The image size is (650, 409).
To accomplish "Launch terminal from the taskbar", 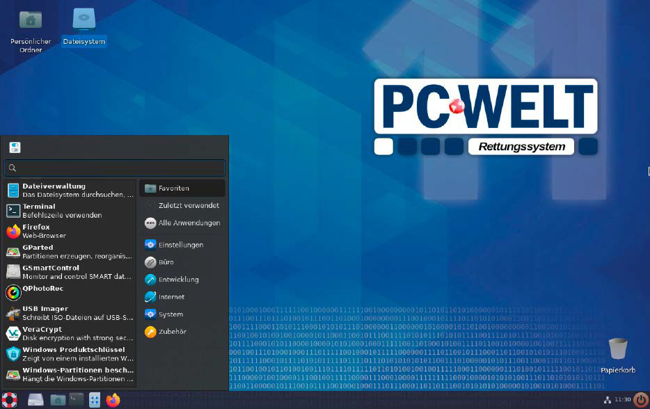I will coord(77,400).
